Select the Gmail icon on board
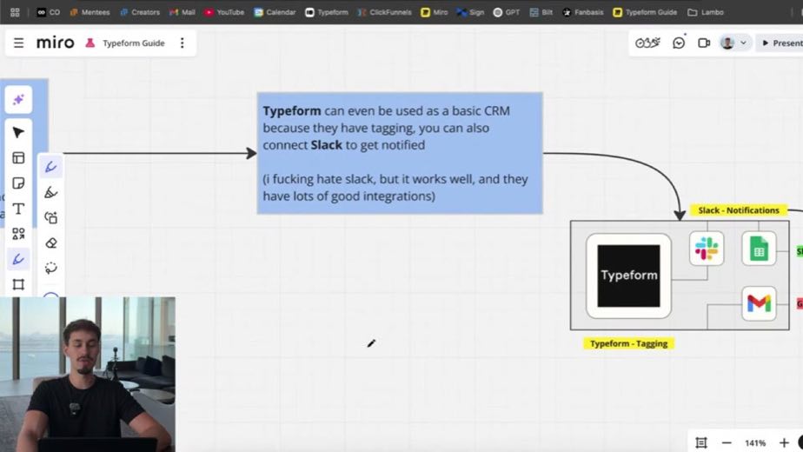The image size is (803, 452). pyautogui.click(x=759, y=303)
